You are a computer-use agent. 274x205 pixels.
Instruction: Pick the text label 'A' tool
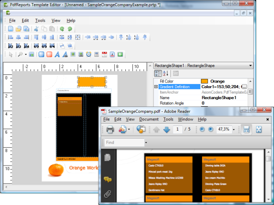[x=57, y=54]
